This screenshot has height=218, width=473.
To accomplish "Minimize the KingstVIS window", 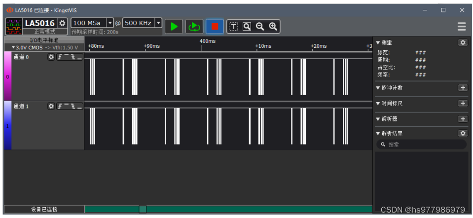I will pos(425,10).
